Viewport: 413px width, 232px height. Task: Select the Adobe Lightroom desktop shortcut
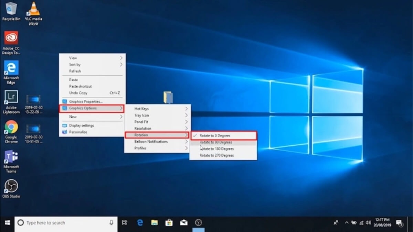click(11, 102)
